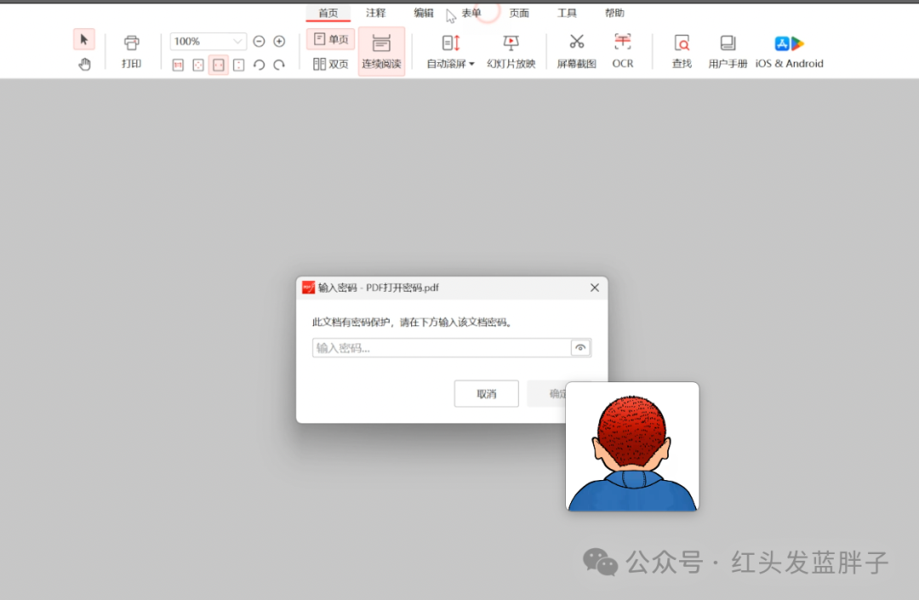Viewport: 919px width, 600px height.
Task: Click the zoom in plus icon
Action: 279,41
